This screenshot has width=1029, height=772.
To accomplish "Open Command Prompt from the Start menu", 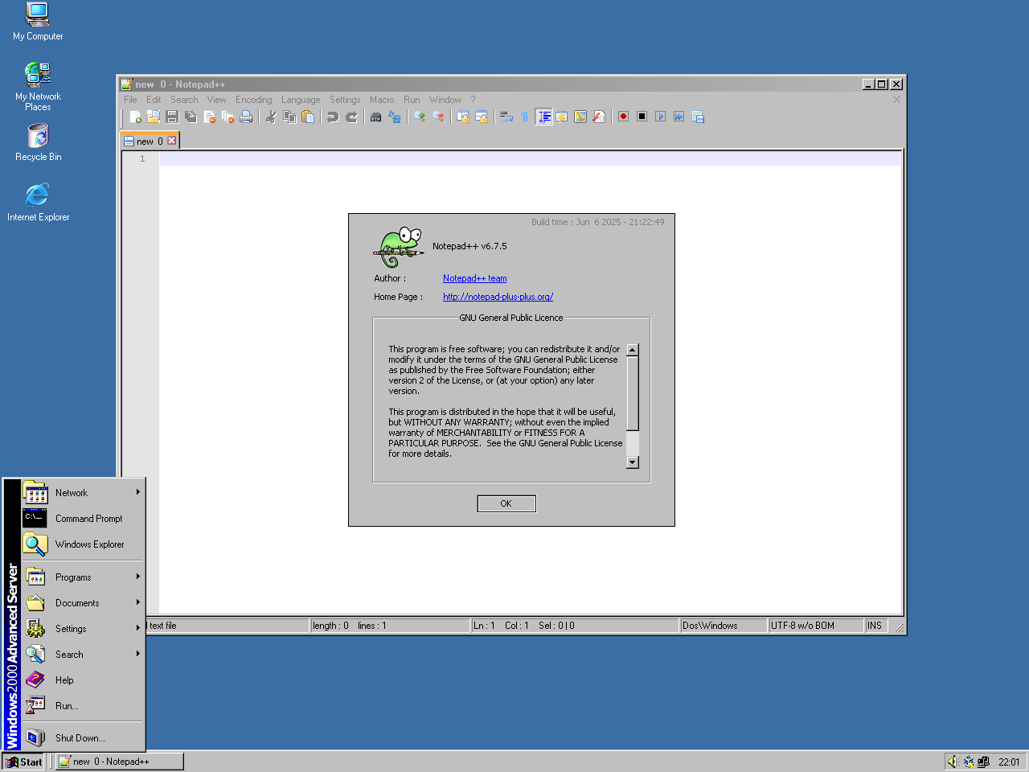I will (82, 519).
